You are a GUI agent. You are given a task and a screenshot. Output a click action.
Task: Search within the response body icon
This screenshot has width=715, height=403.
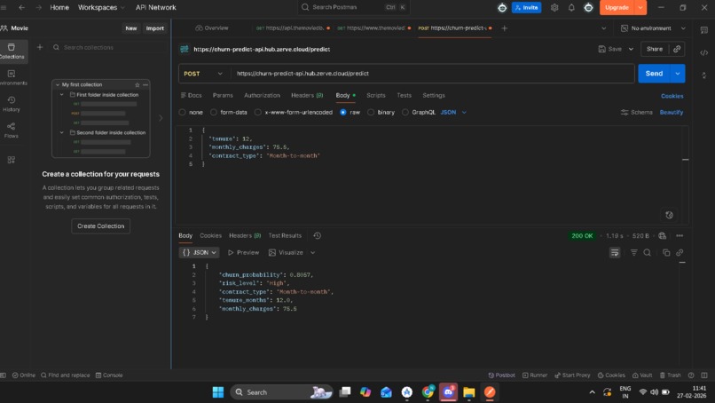[x=647, y=252]
